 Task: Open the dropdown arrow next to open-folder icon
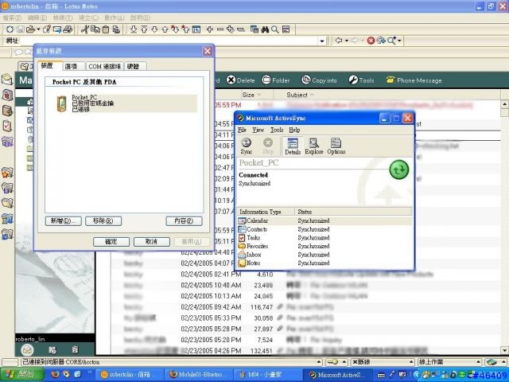38,29
